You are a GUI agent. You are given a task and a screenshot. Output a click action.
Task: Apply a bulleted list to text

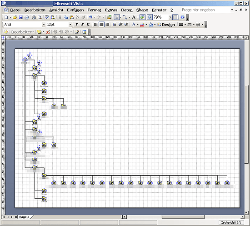(115, 25)
